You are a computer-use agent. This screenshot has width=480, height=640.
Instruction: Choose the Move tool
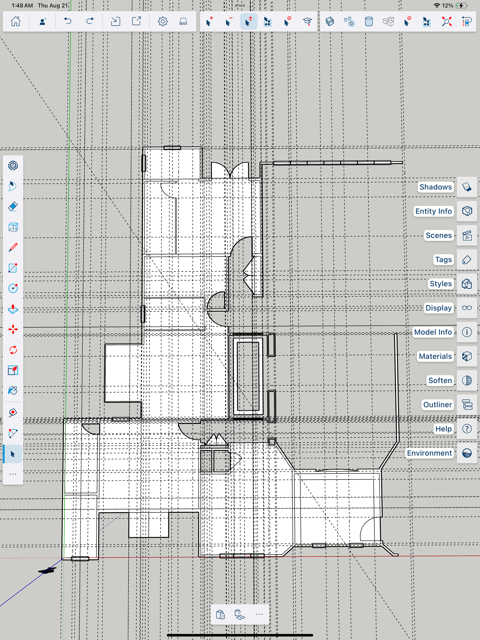coord(13,329)
